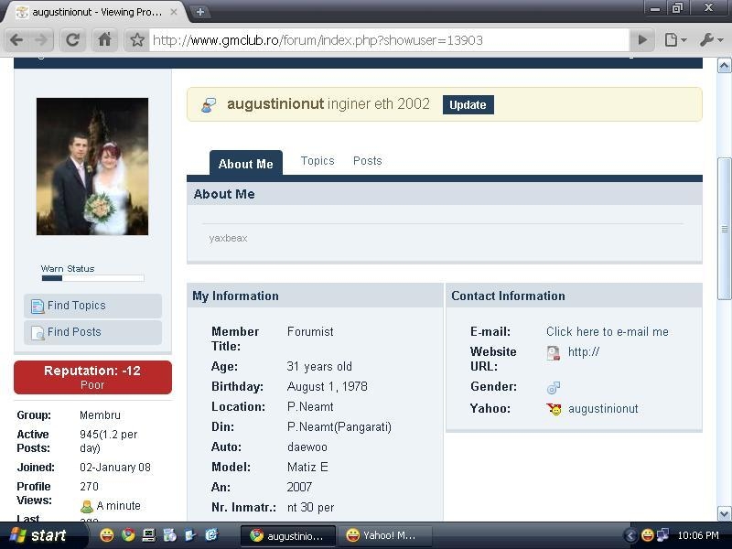
Task: Click the browser reload button
Action: tap(72, 40)
